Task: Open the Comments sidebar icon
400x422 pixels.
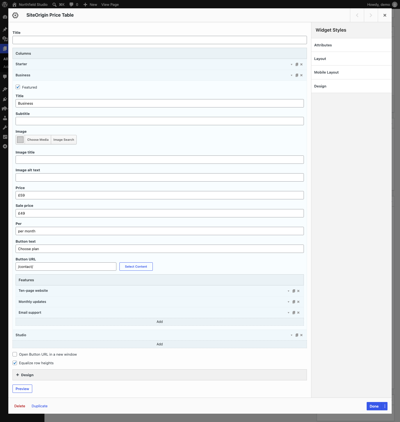Action: tap(5, 77)
